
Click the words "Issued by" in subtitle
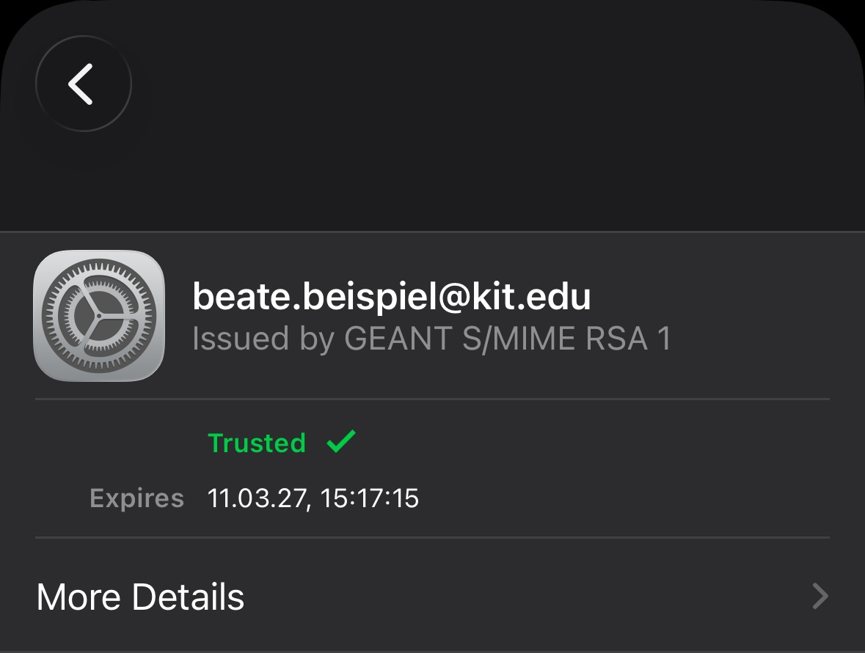point(263,339)
